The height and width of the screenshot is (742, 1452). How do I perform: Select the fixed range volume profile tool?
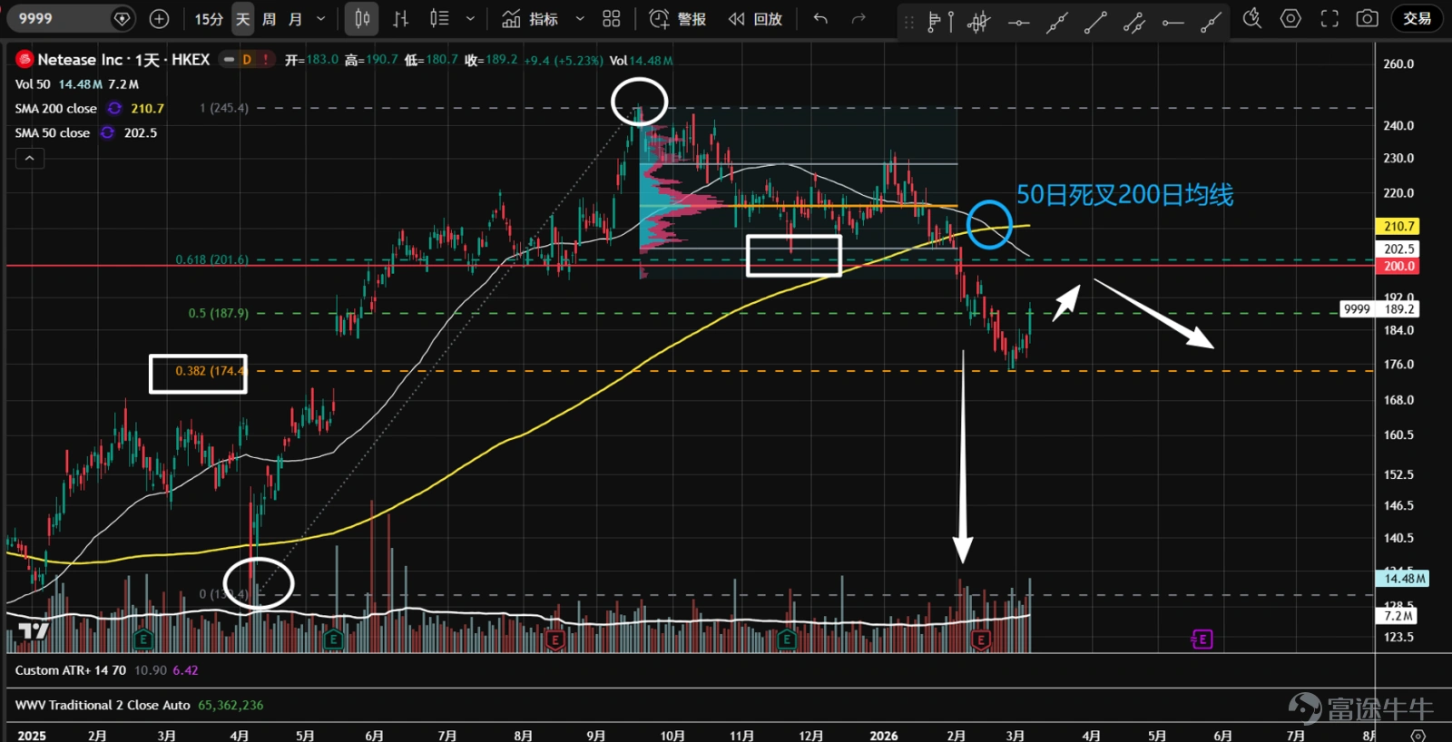coord(940,21)
